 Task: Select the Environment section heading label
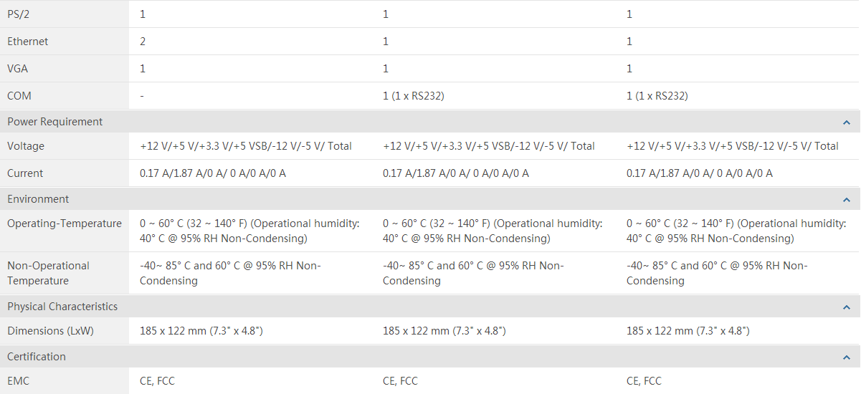pyautogui.click(x=38, y=199)
